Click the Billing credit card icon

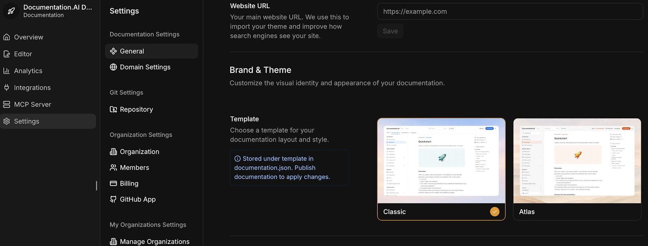113,183
